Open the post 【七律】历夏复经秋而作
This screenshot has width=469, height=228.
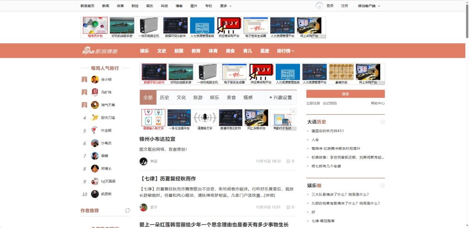(x=168, y=179)
